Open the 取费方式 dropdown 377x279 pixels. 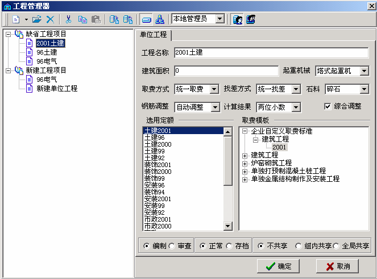point(214,89)
